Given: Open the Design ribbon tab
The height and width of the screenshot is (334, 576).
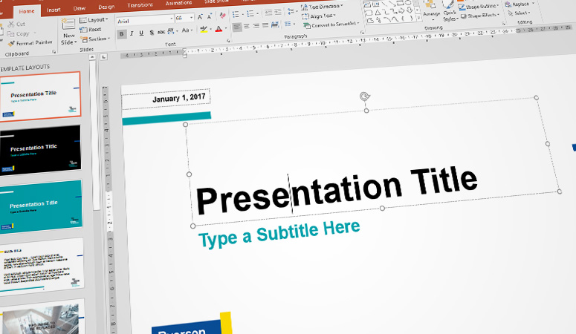Looking at the screenshot, I should point(106,7).
